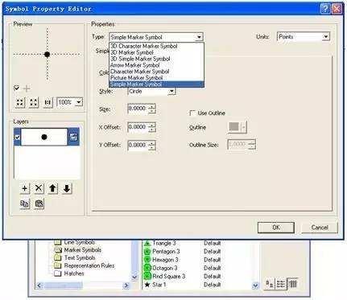Click the Add Layer plus button
This screenshot has width=347, height=300.
[24, 188]
